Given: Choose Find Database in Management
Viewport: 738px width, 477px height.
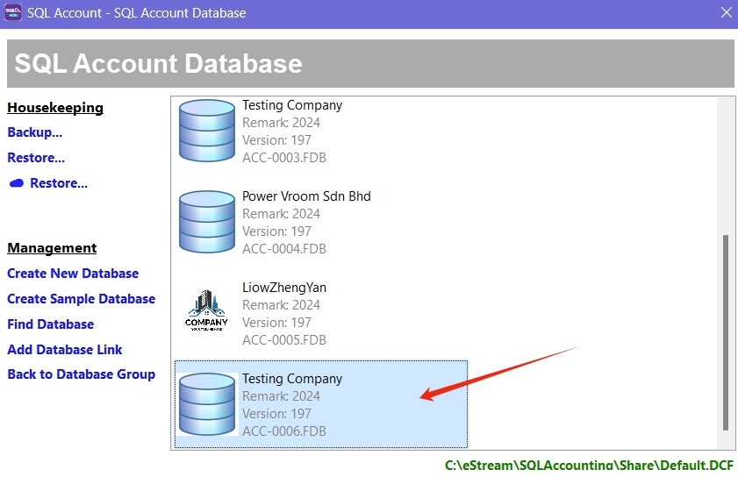Looking at the screenshot, I should click(51, 324).
